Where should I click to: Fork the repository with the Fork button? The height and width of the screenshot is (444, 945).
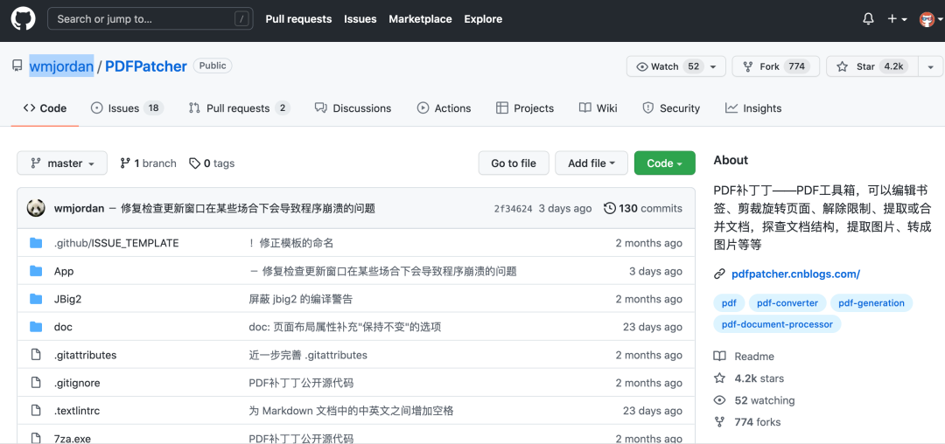775,66
